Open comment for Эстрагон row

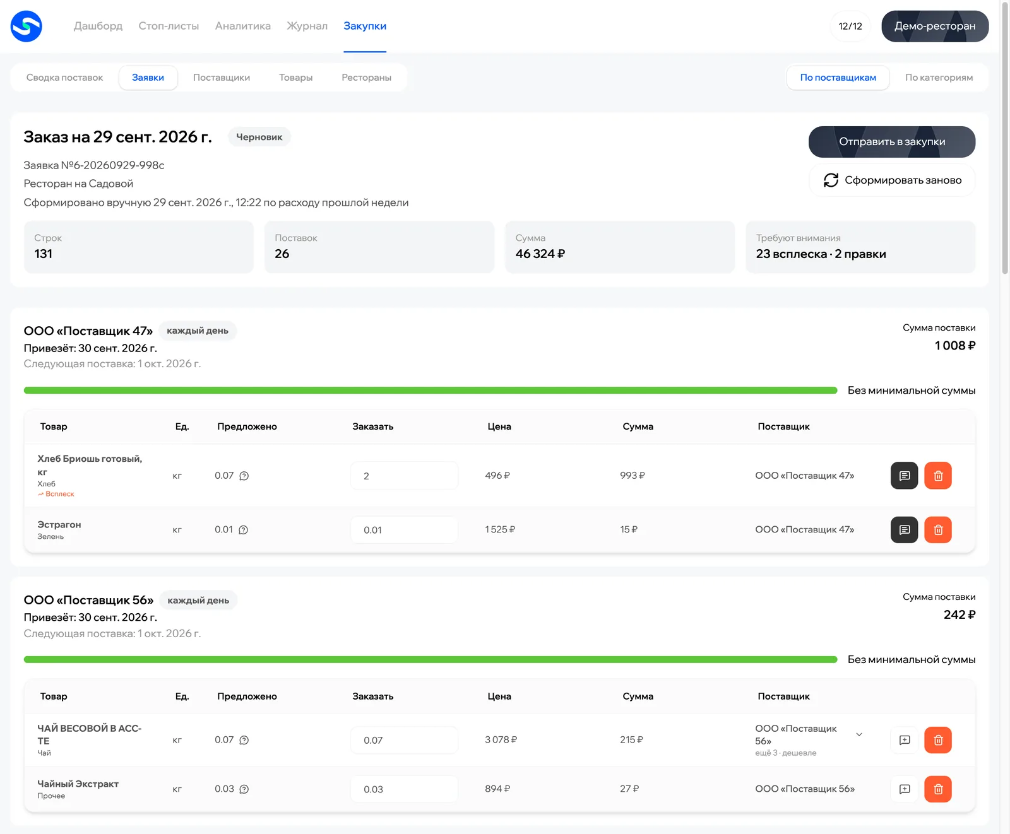click(904, 530)
